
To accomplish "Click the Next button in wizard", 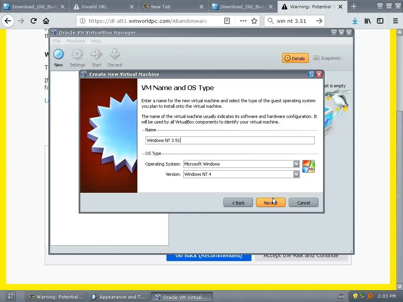I will 271,203.
